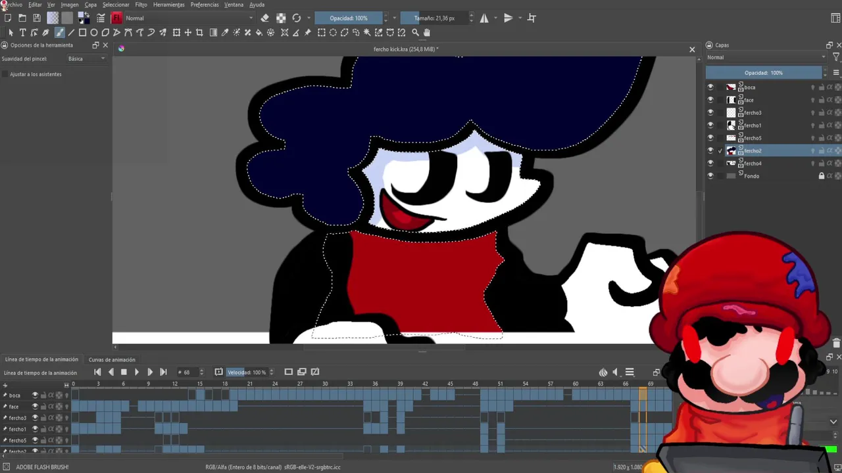
Task: Hide the fercho4 layer
Action: coord(710,163)
